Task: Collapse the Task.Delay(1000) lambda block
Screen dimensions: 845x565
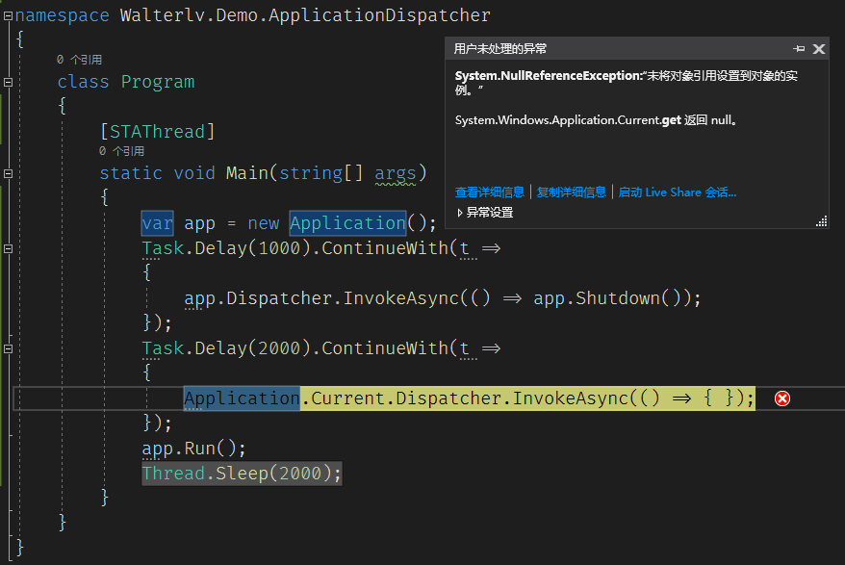Action: tap(8, 249)
